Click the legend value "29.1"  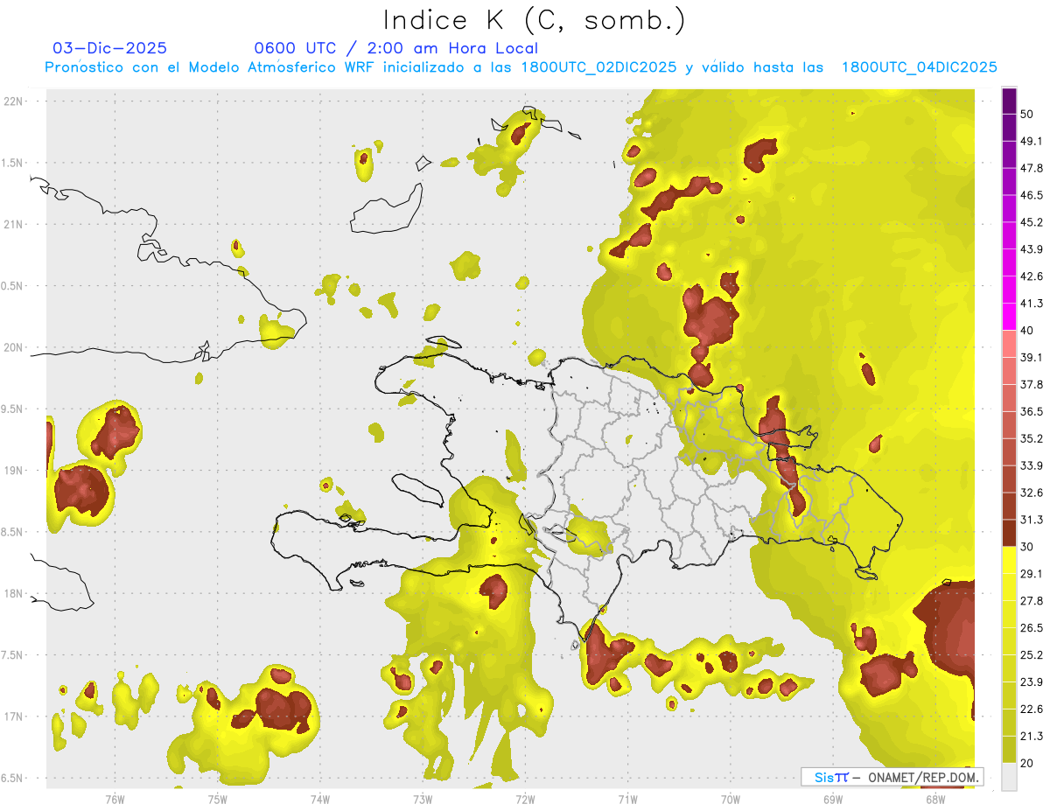point(1032,574)
